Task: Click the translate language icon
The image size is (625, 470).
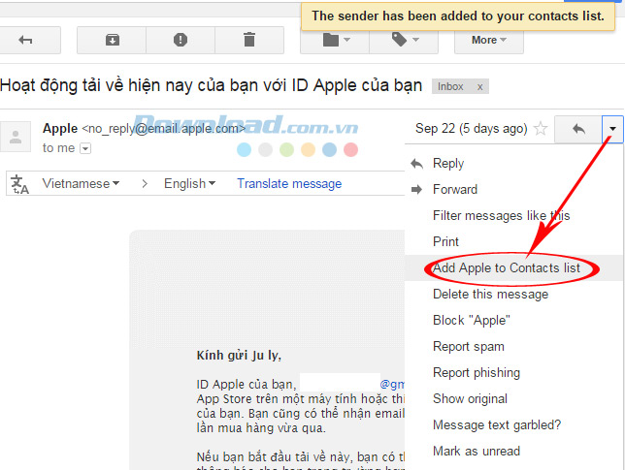Action: (19, 184)
